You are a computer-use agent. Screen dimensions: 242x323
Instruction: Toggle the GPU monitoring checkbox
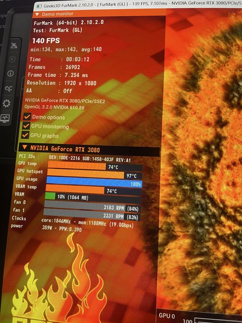(26, 126)
